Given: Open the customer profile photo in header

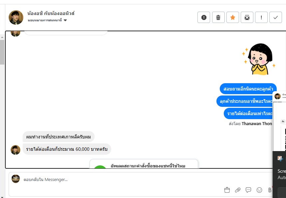Looking at the screenshot, I should [x=16, y=17].
